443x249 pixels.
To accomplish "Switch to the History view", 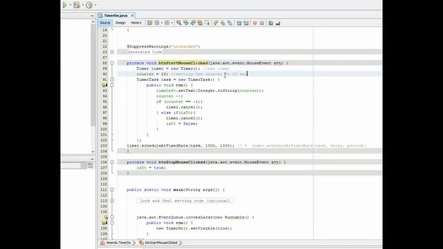I will [136, 23].
